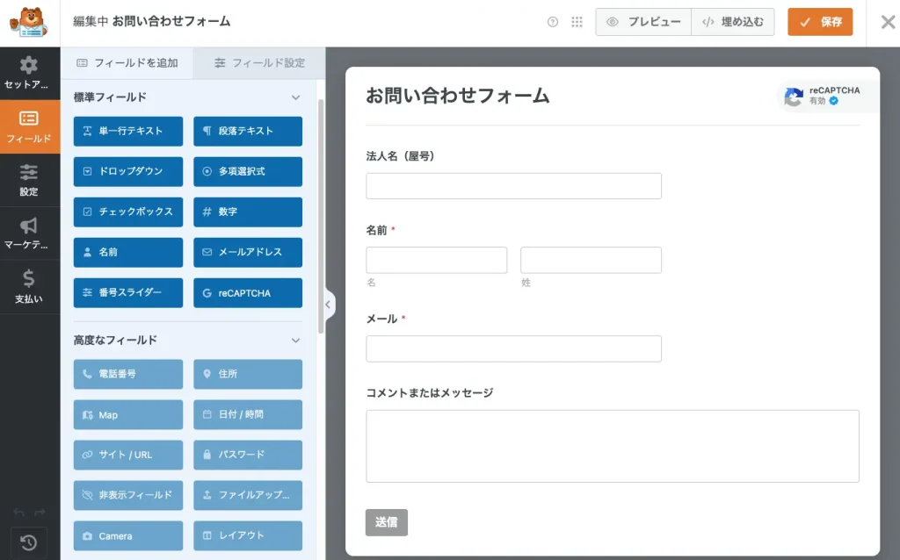Add a 番号スライダー field

[128, 293]
